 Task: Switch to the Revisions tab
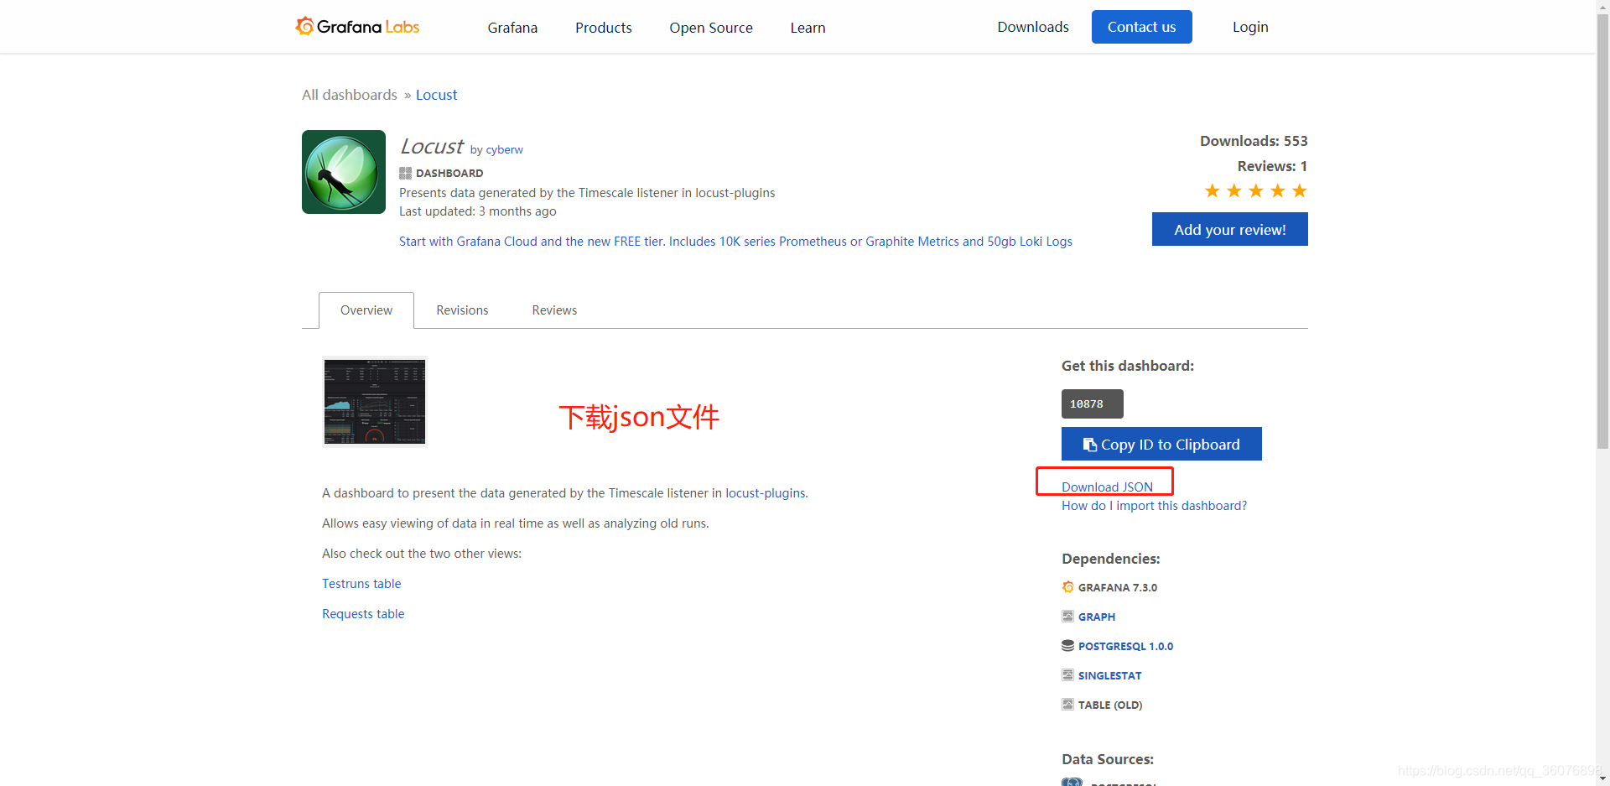(462, 310)
